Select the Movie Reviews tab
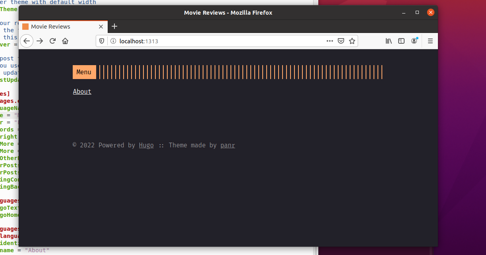This screenshot has width=486, height=255. tap(63, 27)
